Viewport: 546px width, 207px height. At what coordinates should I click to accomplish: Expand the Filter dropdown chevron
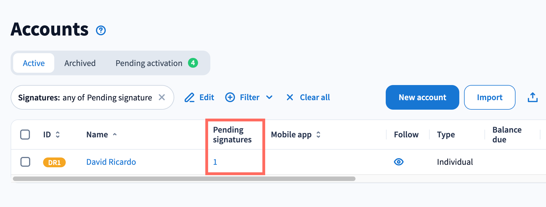coord(269,97)
